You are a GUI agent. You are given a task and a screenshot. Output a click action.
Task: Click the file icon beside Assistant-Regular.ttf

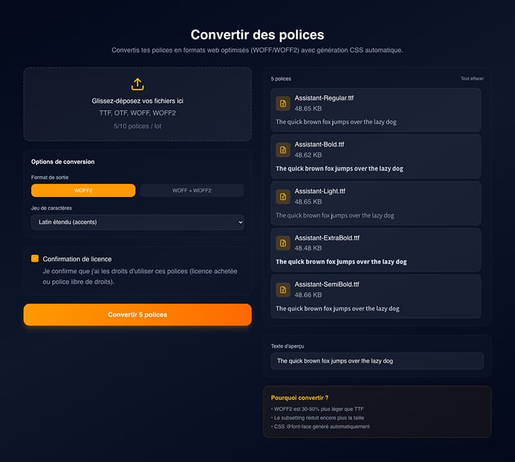[283, 103]
